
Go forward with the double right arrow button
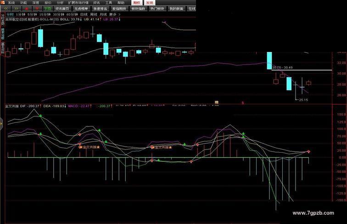[17, 9]
